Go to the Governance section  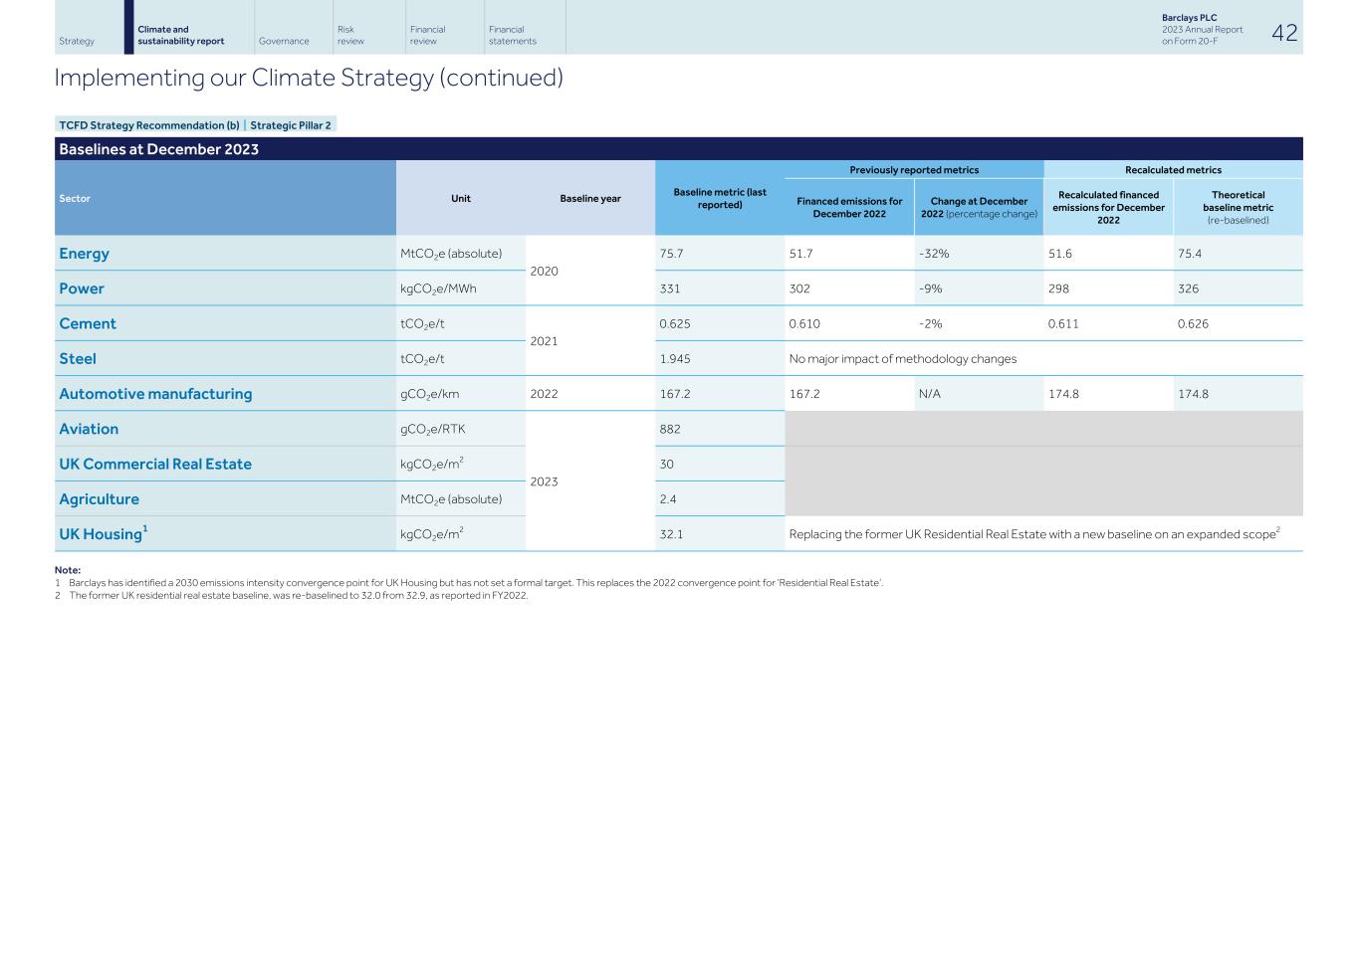tap(283, 41)
